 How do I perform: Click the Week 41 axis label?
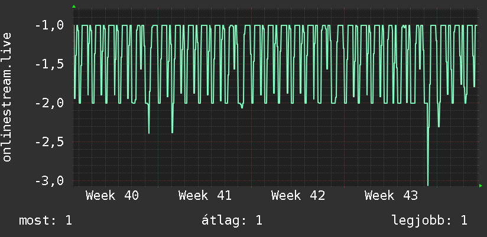(205, 196)
